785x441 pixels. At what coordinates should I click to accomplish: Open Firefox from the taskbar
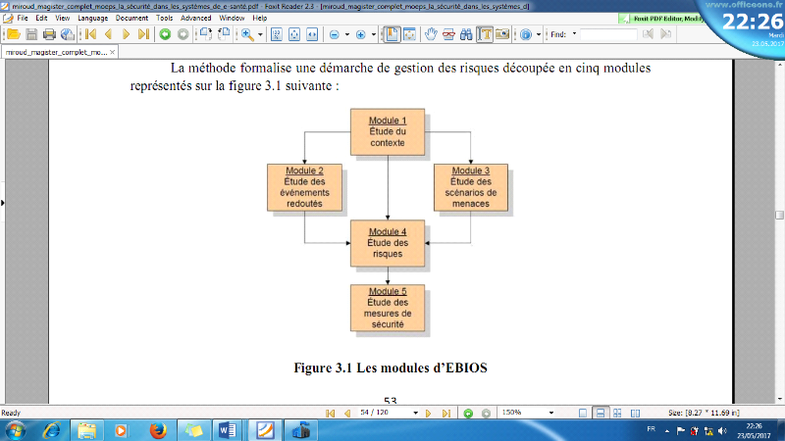coord(158,430)
